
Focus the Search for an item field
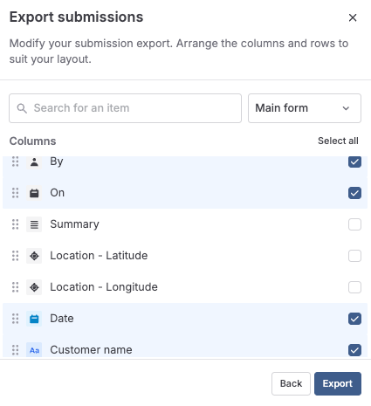coord(125,108)
